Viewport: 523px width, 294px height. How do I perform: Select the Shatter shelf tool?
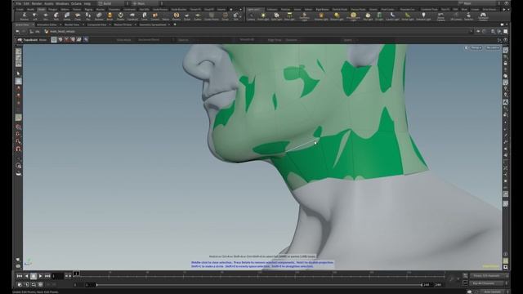click(x=120, y=16)
